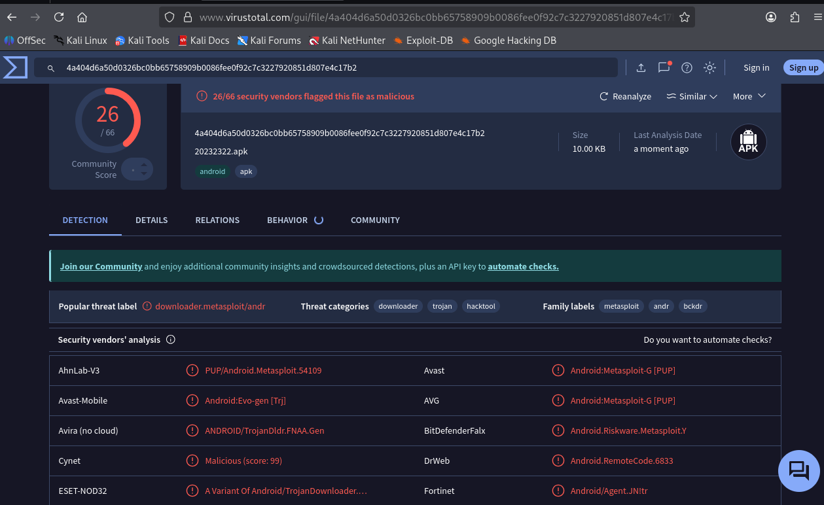This screenshot has width=824, height=505.
Task: Vote up the community score arrow
Action: point(144,164)
